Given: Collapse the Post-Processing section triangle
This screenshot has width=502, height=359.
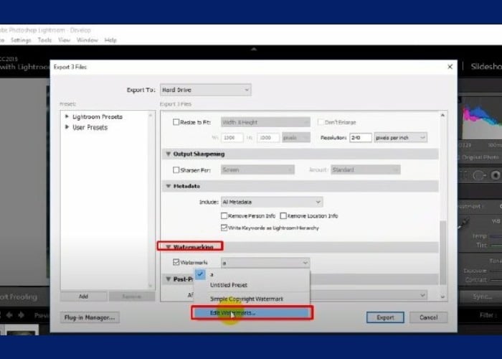Looking at the screenshot, I should [168, 279].
